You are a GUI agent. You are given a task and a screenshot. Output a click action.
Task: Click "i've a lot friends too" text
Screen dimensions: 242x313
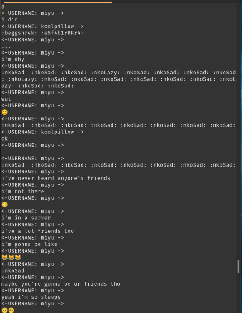[x=38, y=231]
